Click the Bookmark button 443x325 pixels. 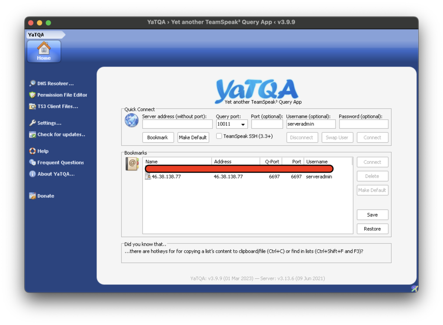click(158, 137)
